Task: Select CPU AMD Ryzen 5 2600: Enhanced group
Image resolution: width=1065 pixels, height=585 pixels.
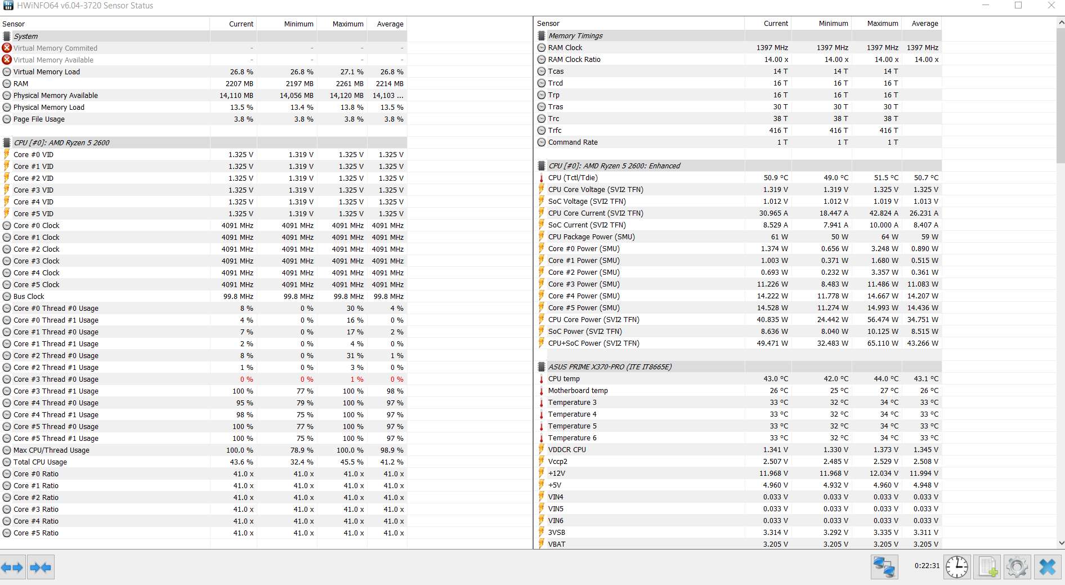Action: pyautogui.click(x=738, y=166)
